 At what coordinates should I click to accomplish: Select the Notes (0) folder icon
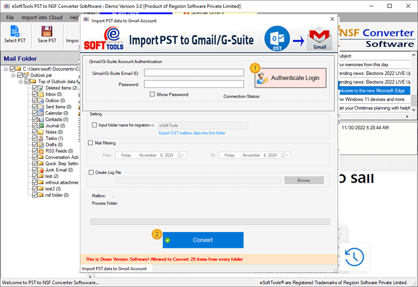click(41, 132)
